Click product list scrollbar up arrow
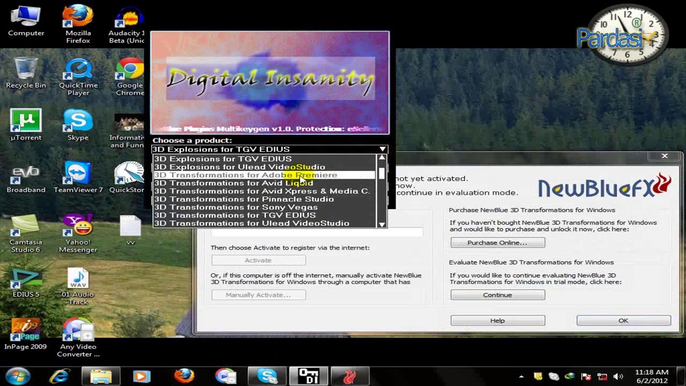686x386 pixels. 382,158
